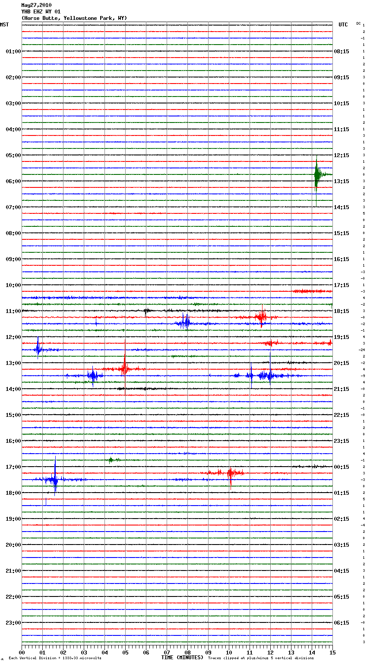Select the 18:00 MST time label
The height and width of the screenshot is (664, 367).
pos(13,493)
